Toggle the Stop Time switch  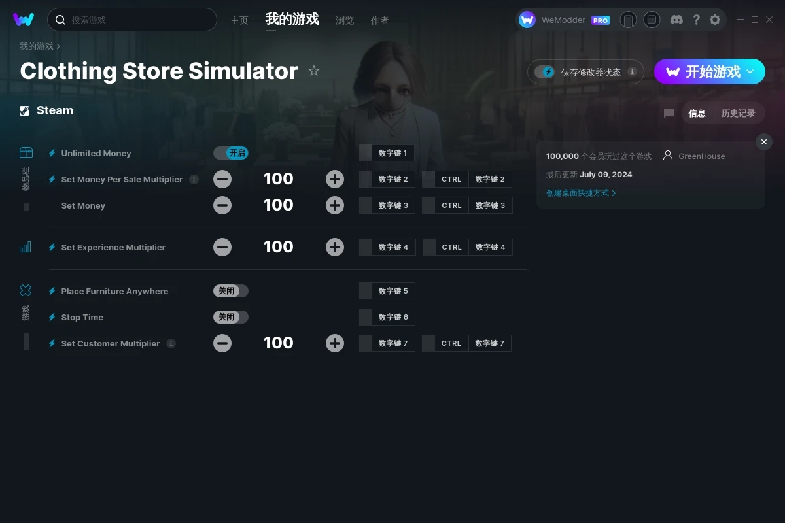pos(231,317)
